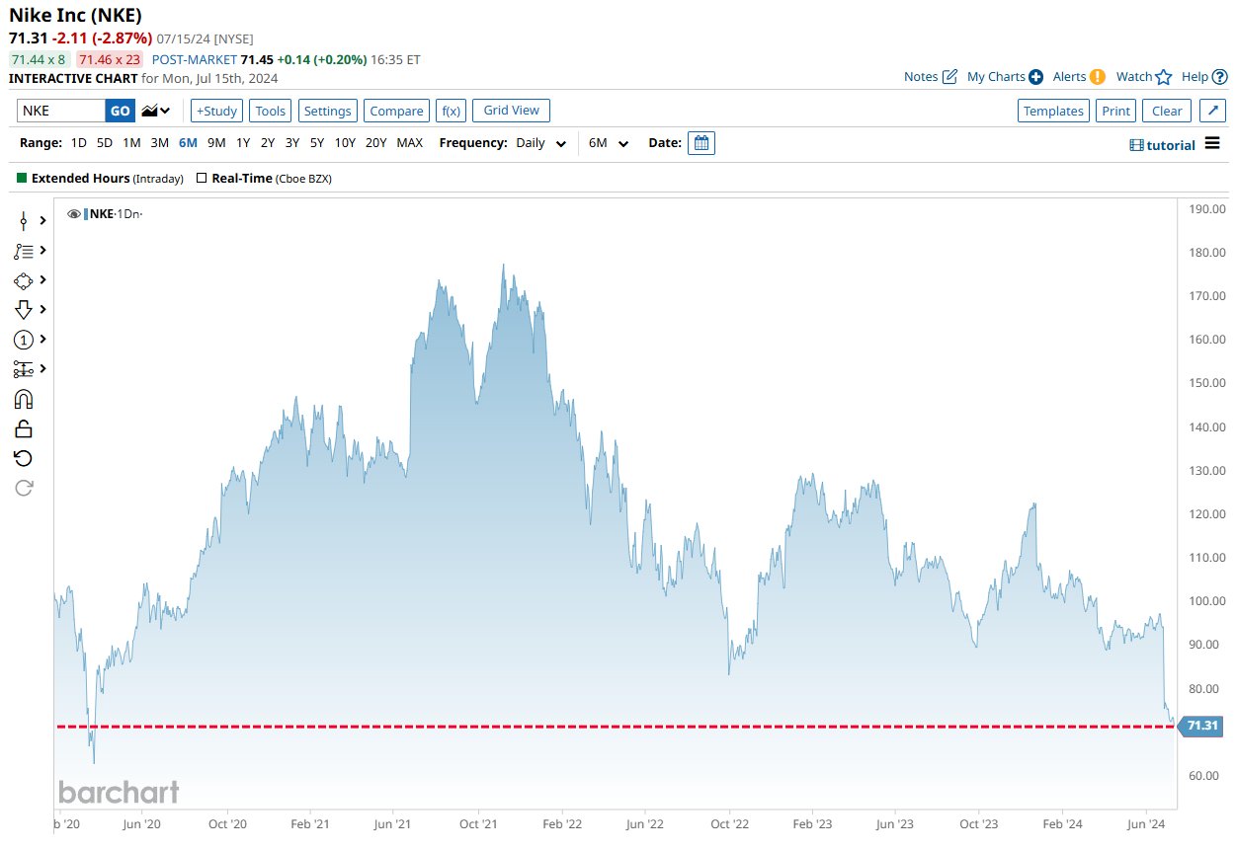Select the 3Y range

(x=292, y=143)
